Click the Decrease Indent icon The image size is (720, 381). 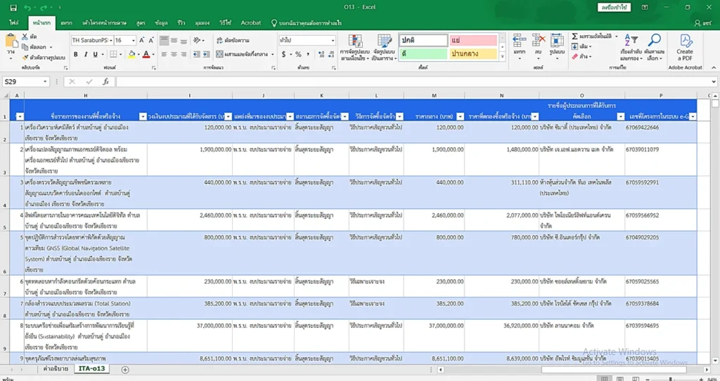pyautogui.click(x=197, y=54)
